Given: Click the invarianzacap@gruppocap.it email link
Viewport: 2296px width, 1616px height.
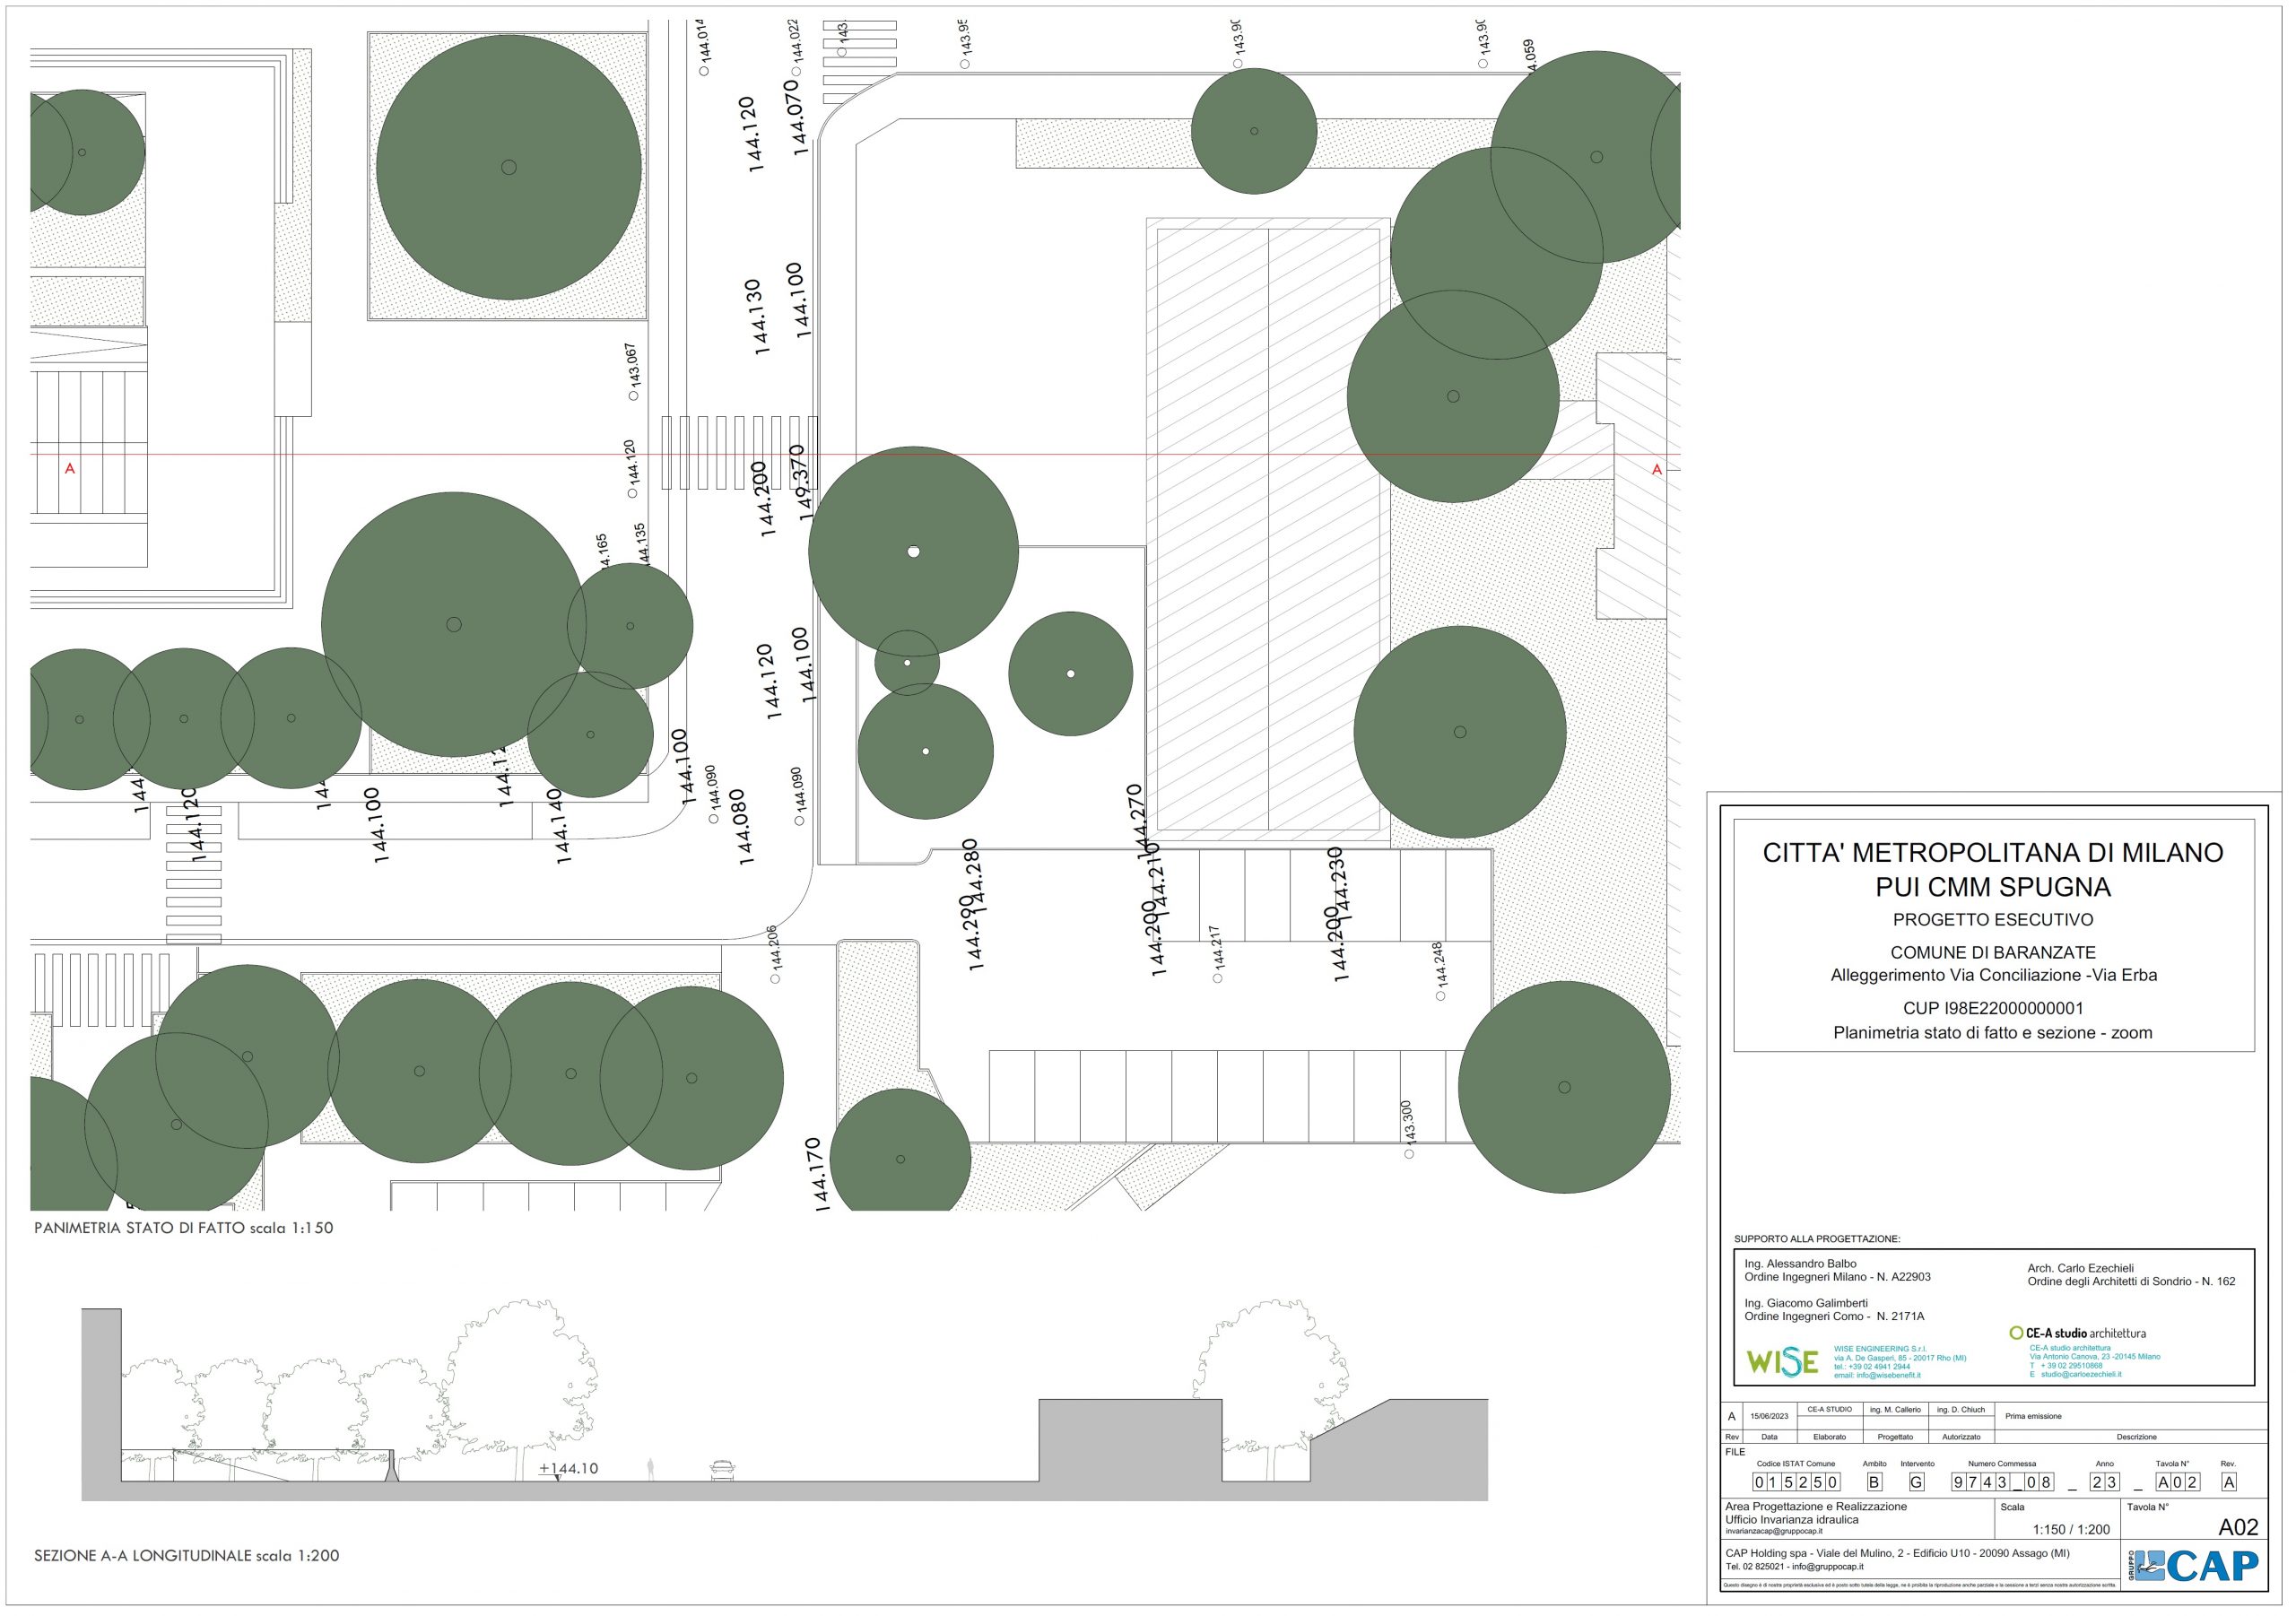Looking at the screenshot, I should coord(1773,1531).
